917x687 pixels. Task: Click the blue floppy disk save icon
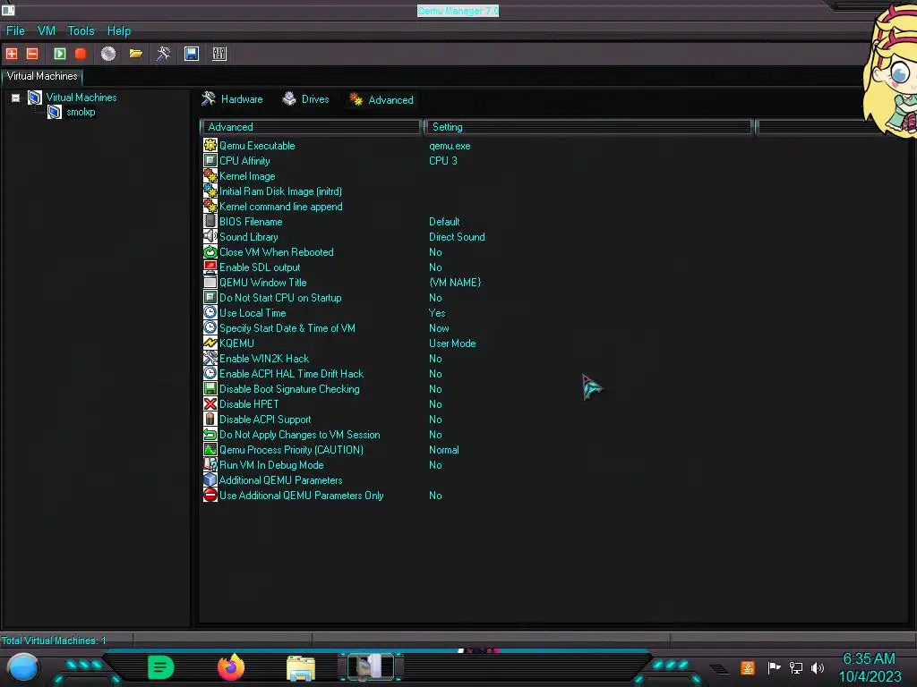point(192,54)
